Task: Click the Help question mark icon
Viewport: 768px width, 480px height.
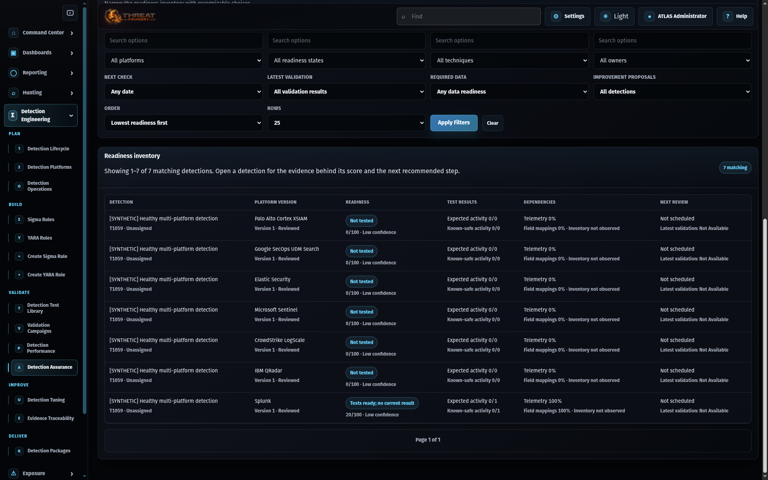Action: pos(728,16)
